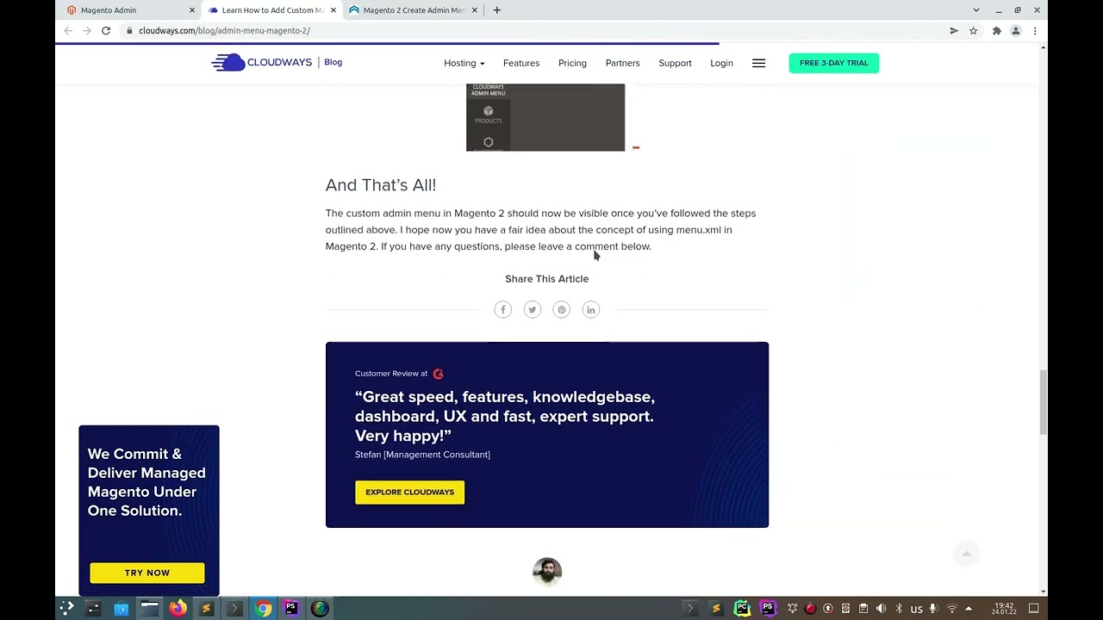Launch Firefox from the taskbar
Image resolution: width=1103 pixels, height=620 pixels.
178,608
